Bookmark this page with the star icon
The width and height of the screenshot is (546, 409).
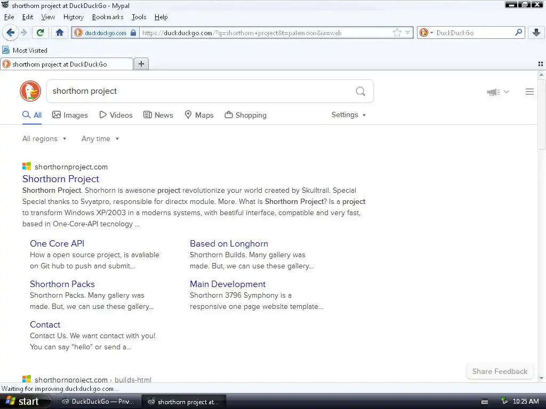pos(397,32)
